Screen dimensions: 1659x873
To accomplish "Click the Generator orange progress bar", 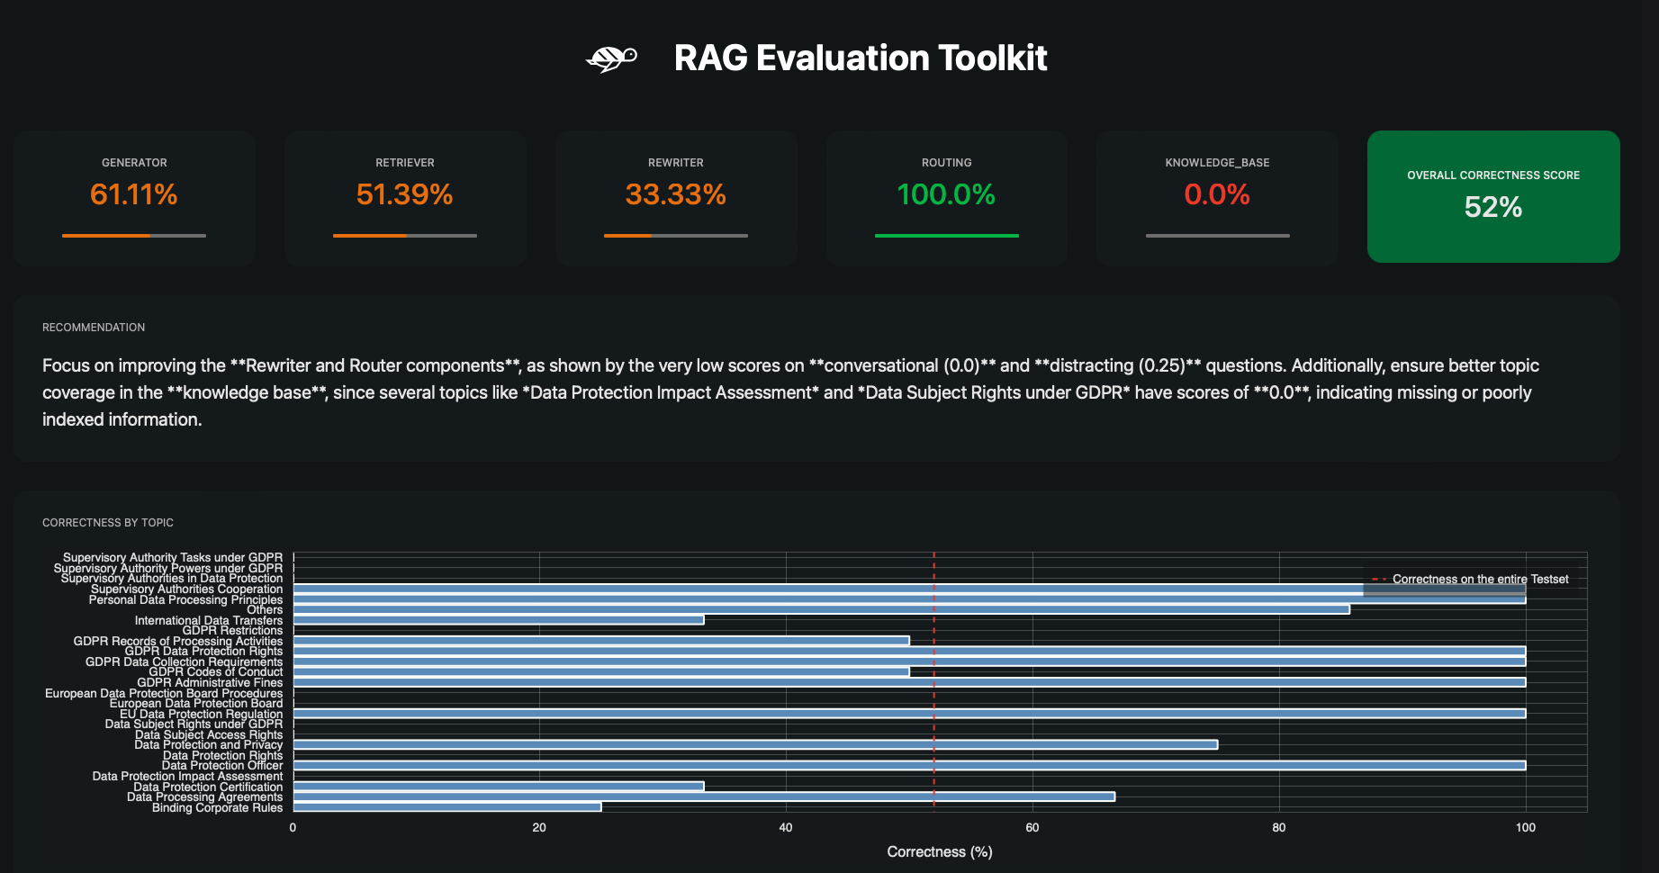I will [x=134, y=236].
